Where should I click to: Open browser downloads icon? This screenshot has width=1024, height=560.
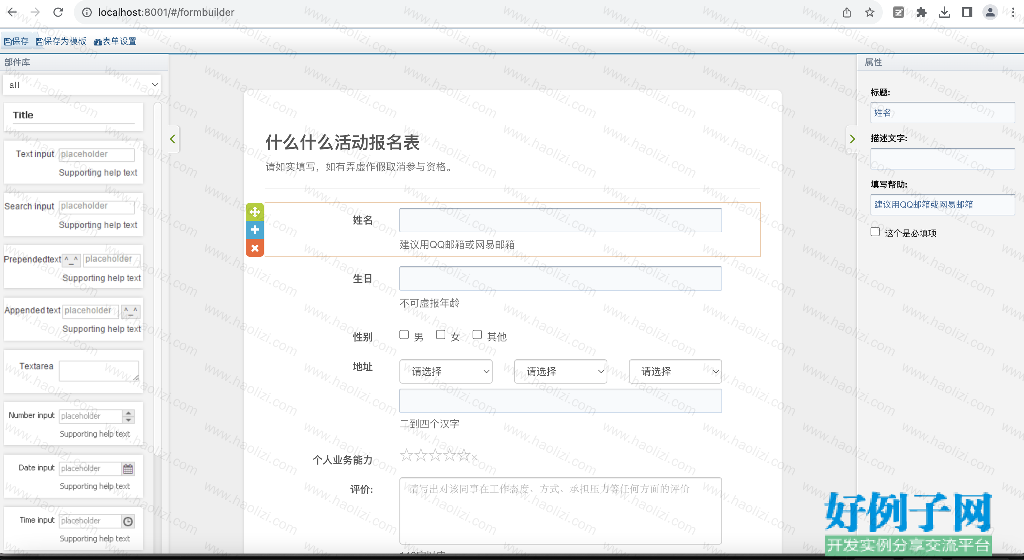tap(944, 12)
